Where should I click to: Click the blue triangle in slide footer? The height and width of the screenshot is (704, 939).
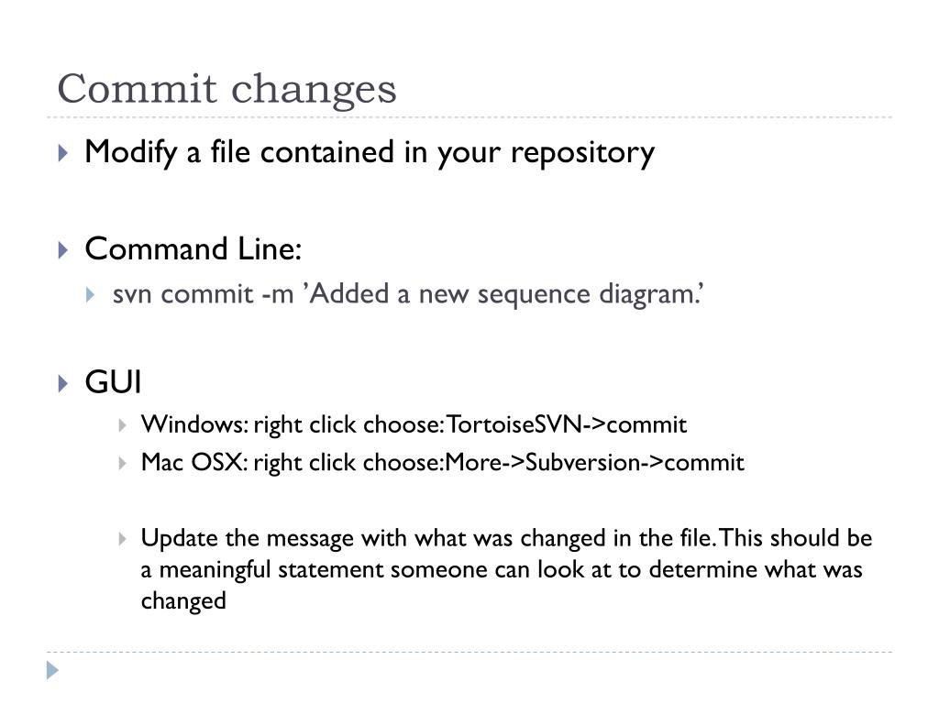[x=52, y=670]
